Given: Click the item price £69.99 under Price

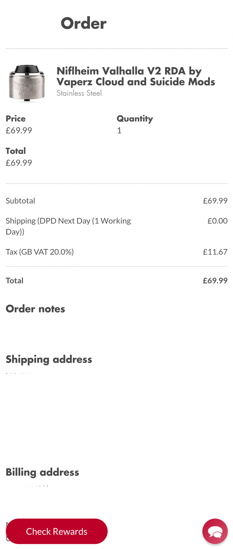Looking at the screenshot, I should click(19, 131).
